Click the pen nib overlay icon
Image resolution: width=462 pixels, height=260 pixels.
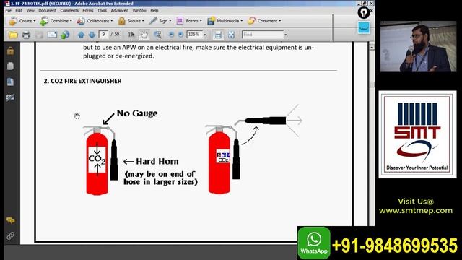[364, 13]
